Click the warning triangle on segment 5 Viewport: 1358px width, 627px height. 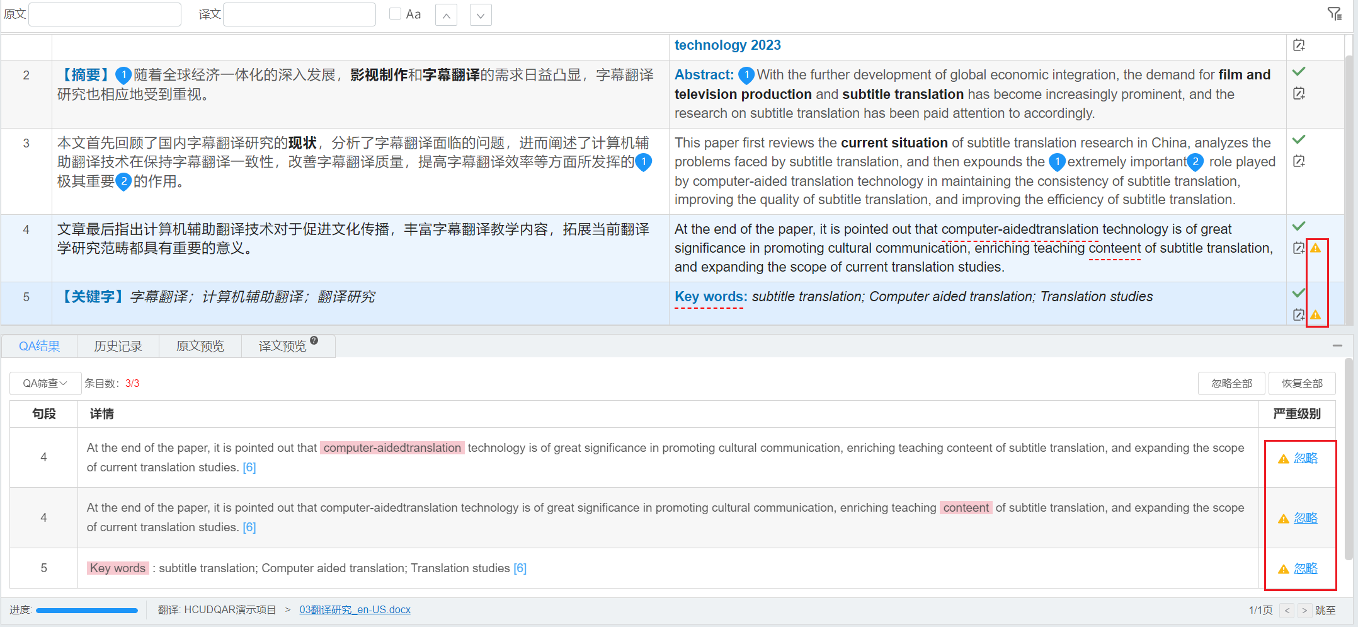pos(1316,315)
